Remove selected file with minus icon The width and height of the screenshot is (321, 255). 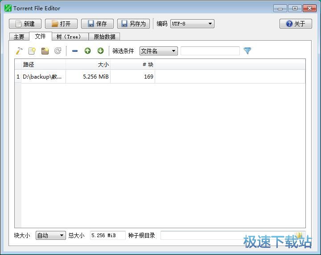(75, 51)
